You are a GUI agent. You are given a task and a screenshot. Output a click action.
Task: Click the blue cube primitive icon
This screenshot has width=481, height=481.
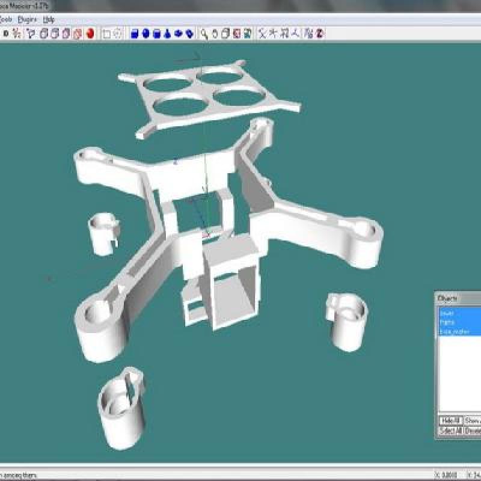pos(135,34)
